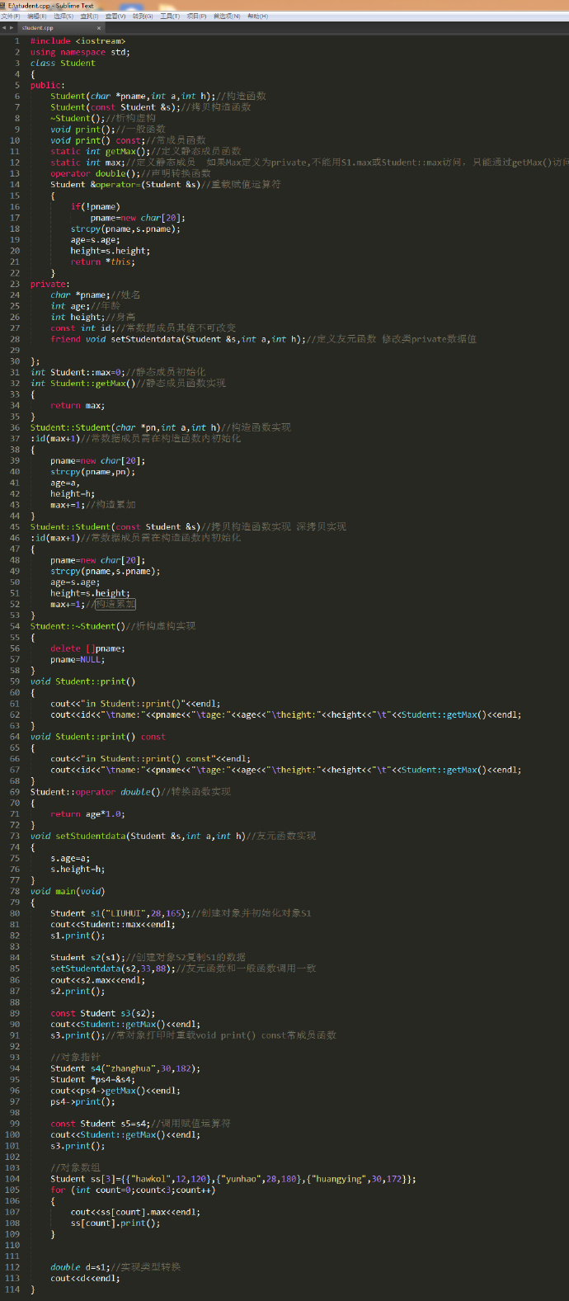Click 'const Student s5=s4;' line
Screen dimensions: 569x1301
100,1124
